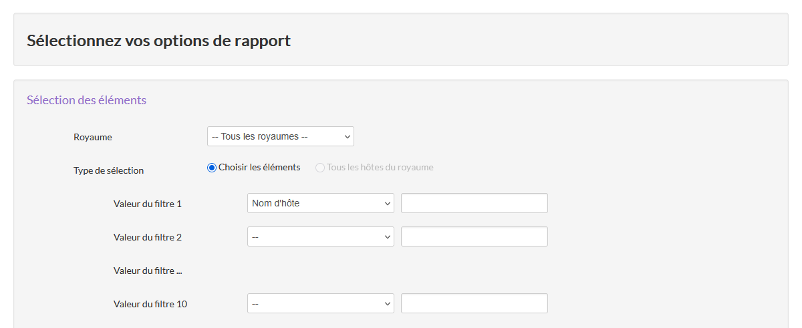Click the 'Royaume' field label
Image resolution: width=802 pixels, height=328 pixels.
93,137
